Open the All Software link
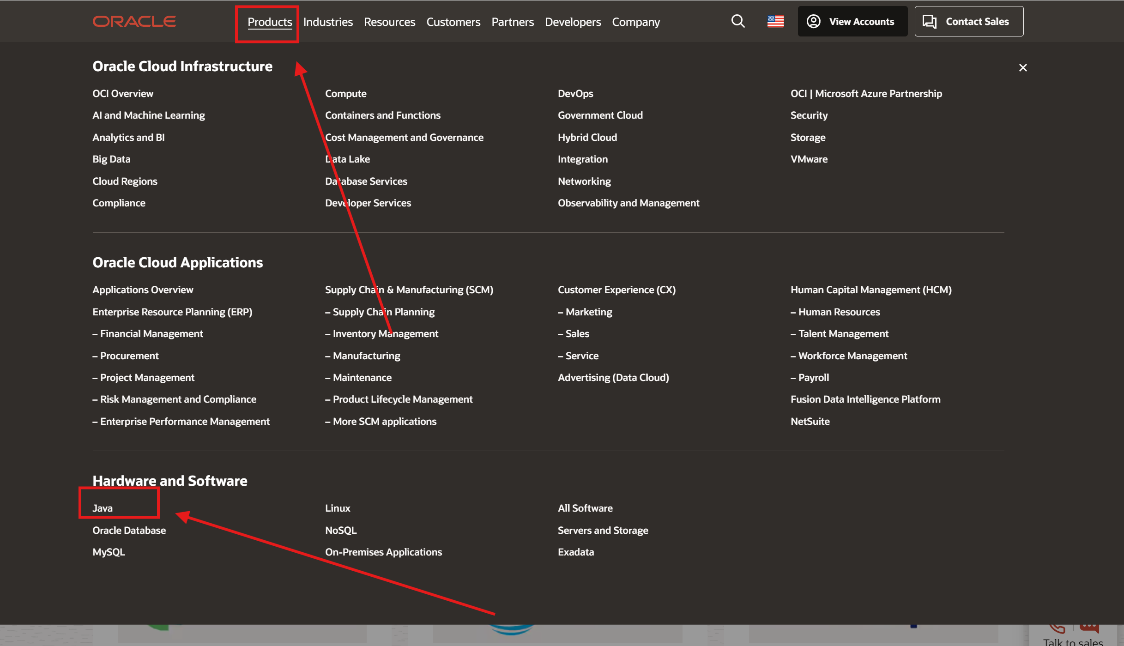This screenshot has width=1124, height=646. [x=585, y=508]
